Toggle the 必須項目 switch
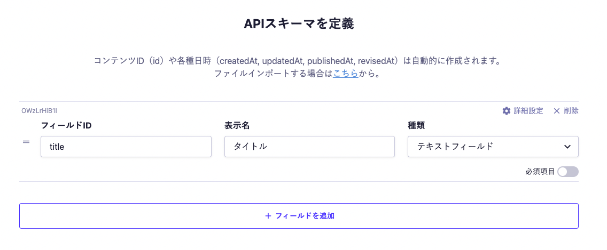This screenshot has height=250, width=607. pos(567,172)
